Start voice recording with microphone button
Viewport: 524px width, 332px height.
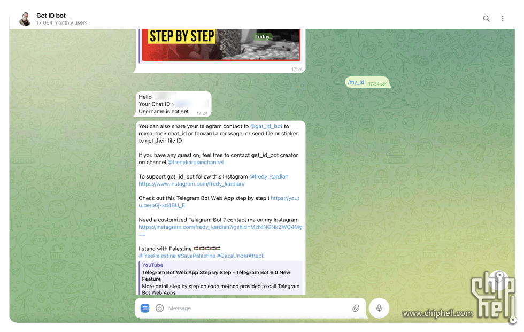379,308
